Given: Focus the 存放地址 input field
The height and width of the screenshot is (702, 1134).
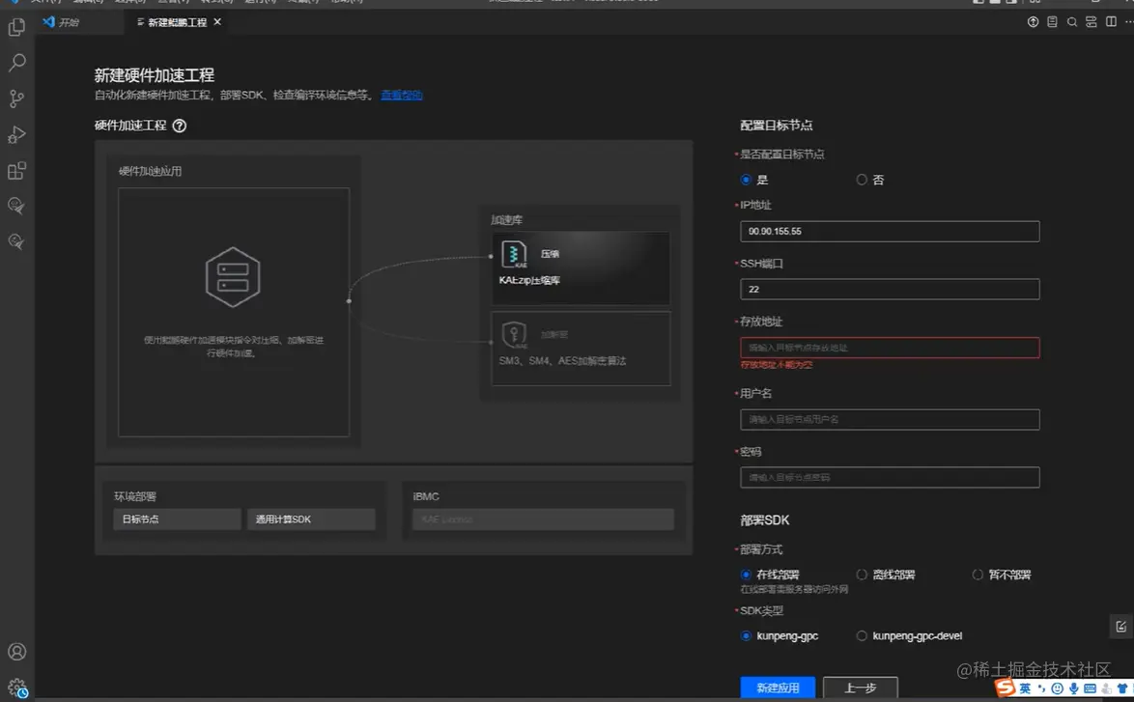Looking at the screenshot, I should pos(890,348).
